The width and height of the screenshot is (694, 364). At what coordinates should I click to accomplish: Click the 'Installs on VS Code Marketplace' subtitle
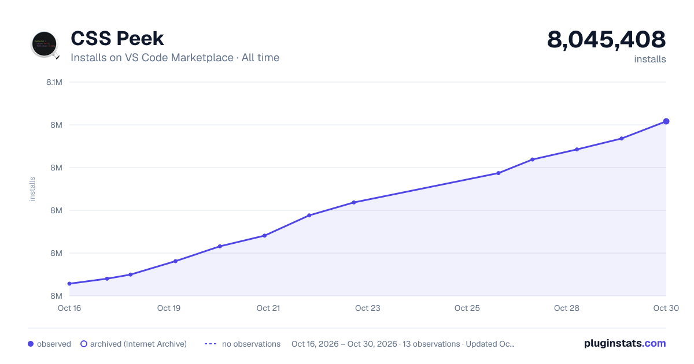point(175,58)
